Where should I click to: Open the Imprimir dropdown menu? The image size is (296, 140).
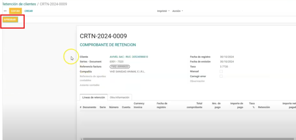pyautogui.click(x=163, y=11)
